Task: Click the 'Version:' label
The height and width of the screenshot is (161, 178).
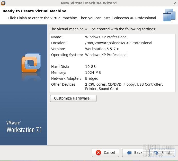Action: coord(58,49)
